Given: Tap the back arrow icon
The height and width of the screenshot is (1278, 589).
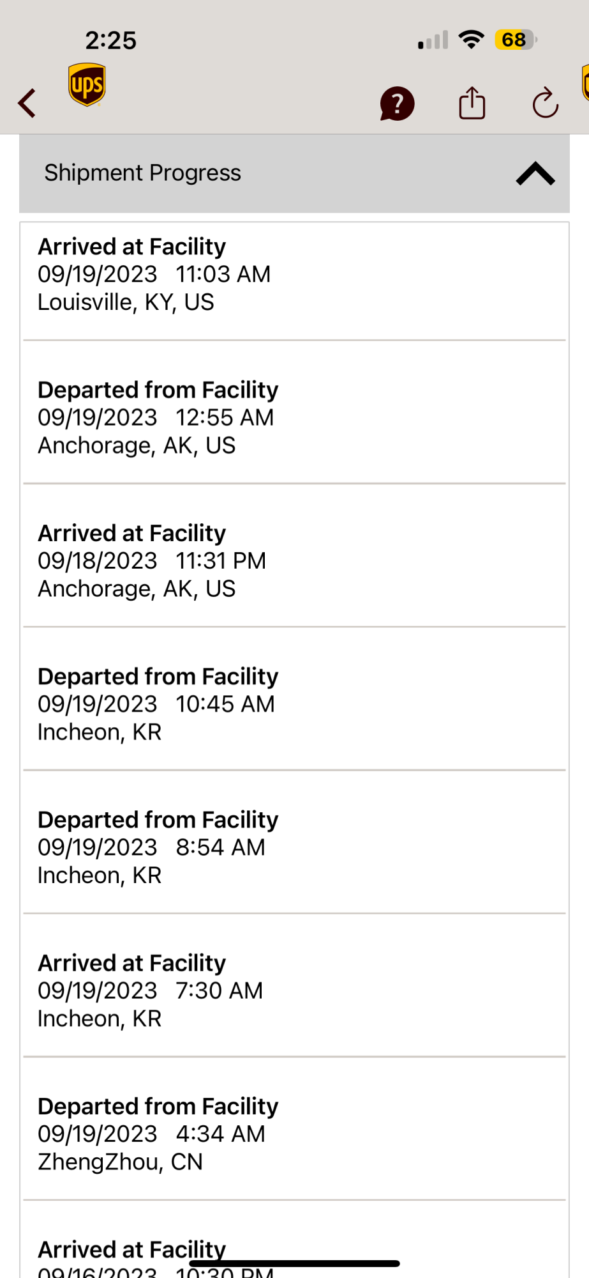Looking at the screenshot, I should pos(27,103).
